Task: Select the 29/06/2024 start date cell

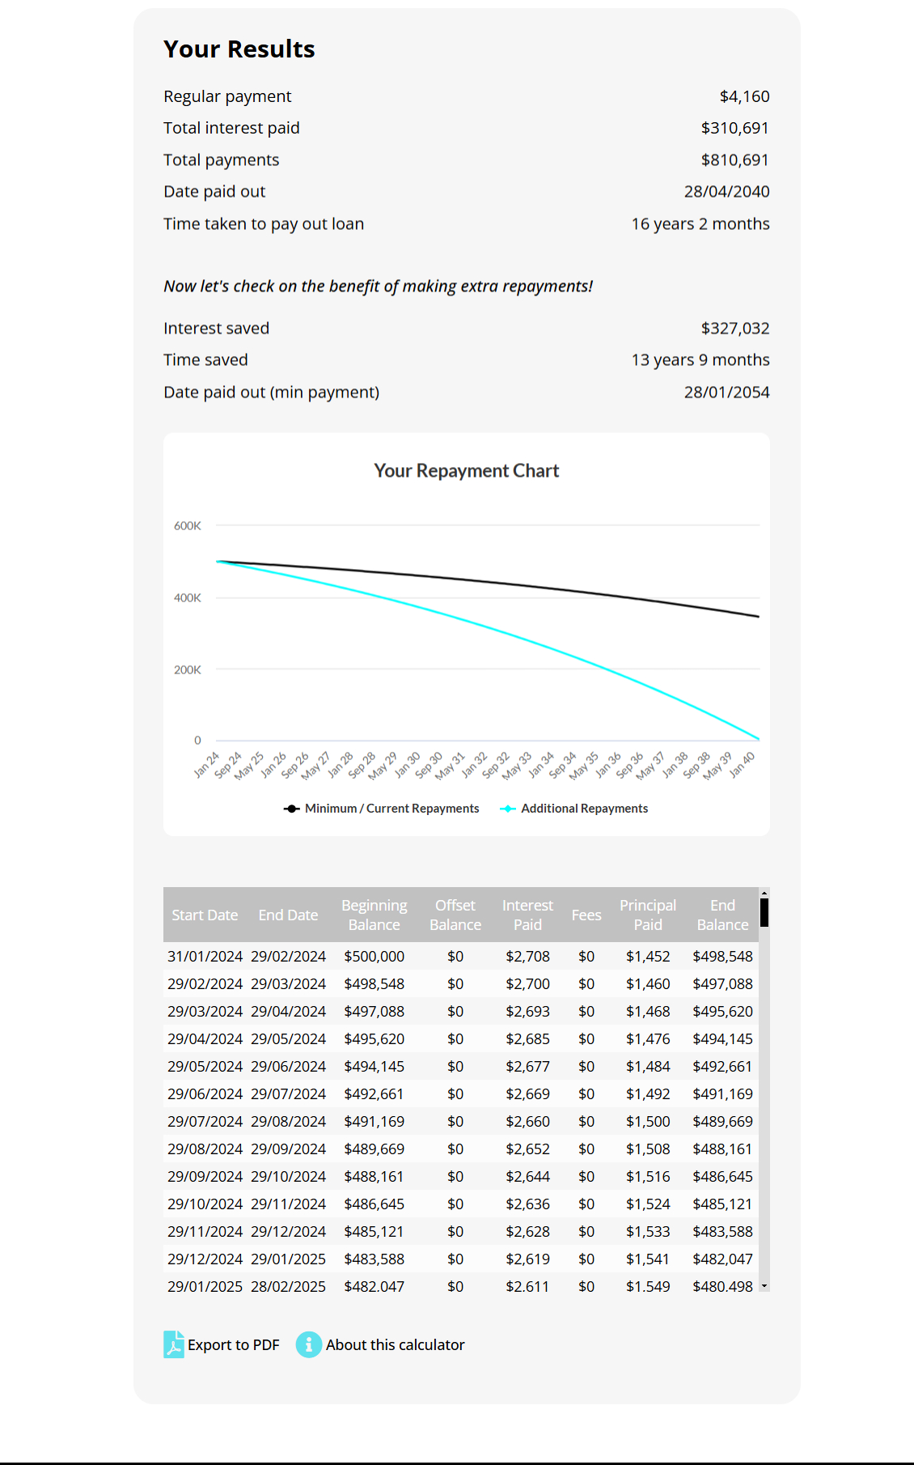Action: tap(205, 1093)
